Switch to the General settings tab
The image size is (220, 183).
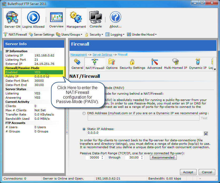77,64
